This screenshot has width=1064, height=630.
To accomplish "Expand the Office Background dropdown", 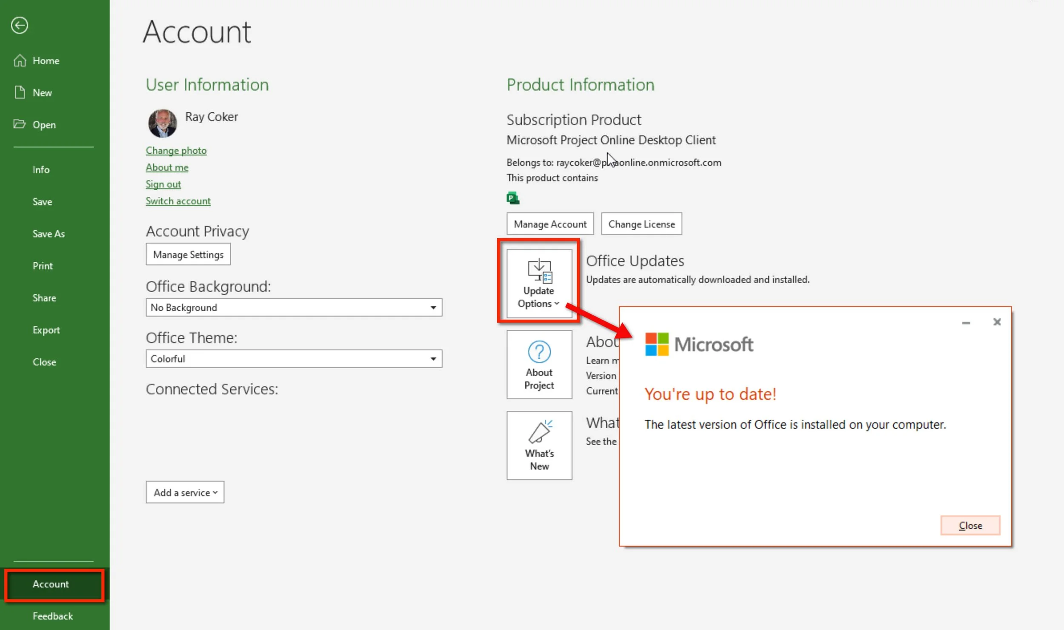I will 433,307.
